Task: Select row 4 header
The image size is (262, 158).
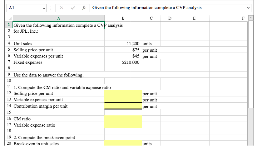Action: 9,43
